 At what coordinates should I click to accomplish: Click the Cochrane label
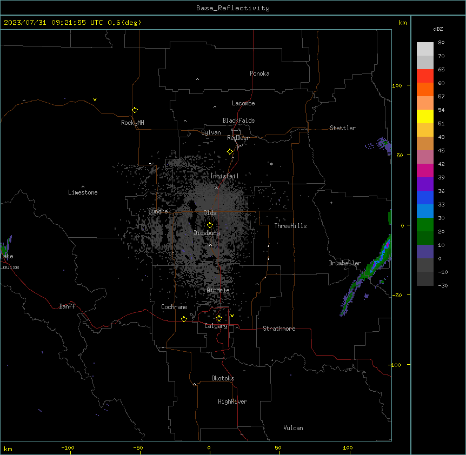174,307
